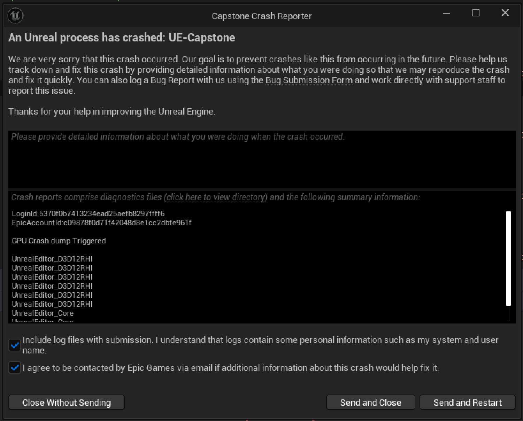Focus the crash description text box
The width and height of the screenshot is (523, 421).
point(261,159)
